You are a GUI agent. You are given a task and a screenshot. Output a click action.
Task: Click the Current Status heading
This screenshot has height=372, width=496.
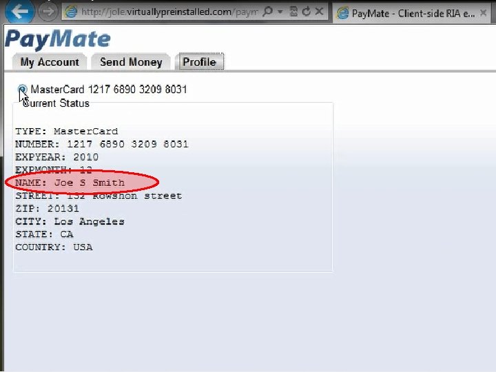[56, 103]
